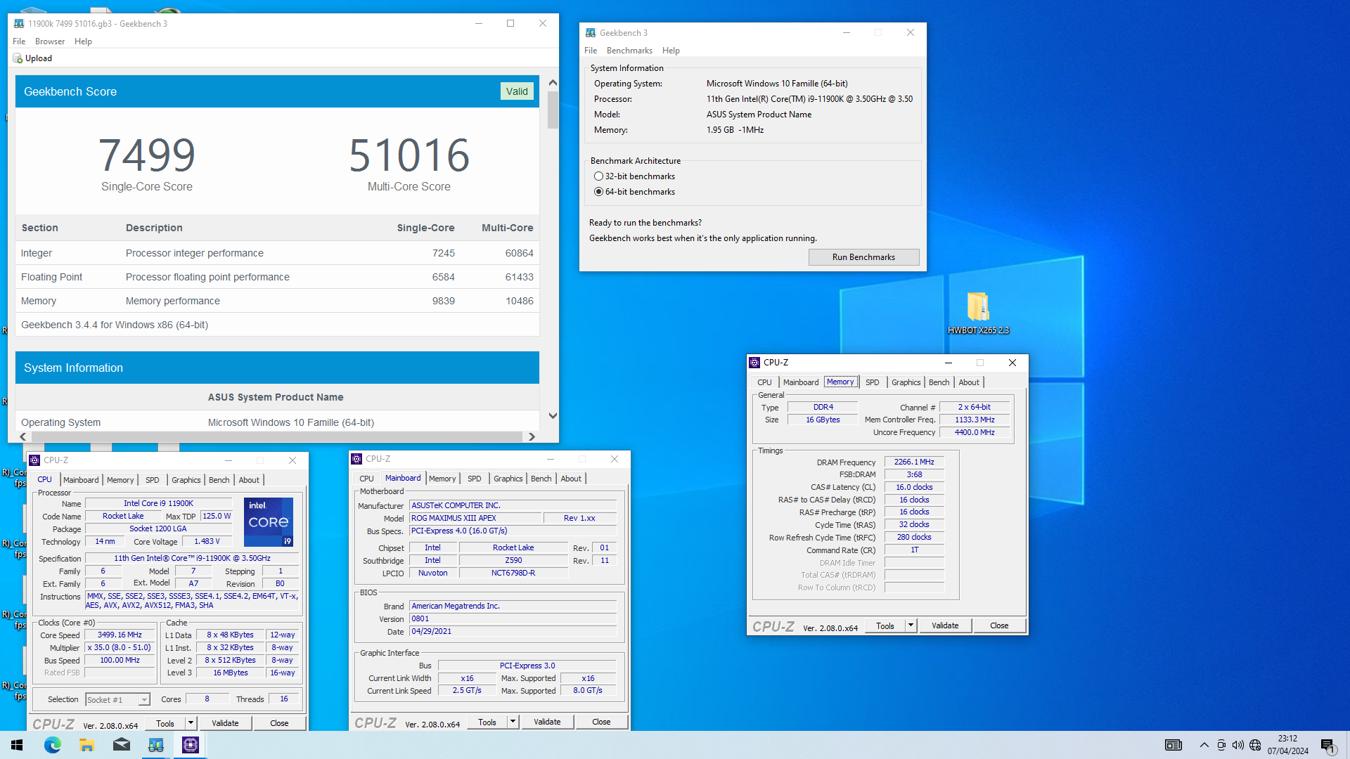Switch to About tab in CPU-Z CPU window
Screen dimensions: 1350x759
[x=249, y=480]
